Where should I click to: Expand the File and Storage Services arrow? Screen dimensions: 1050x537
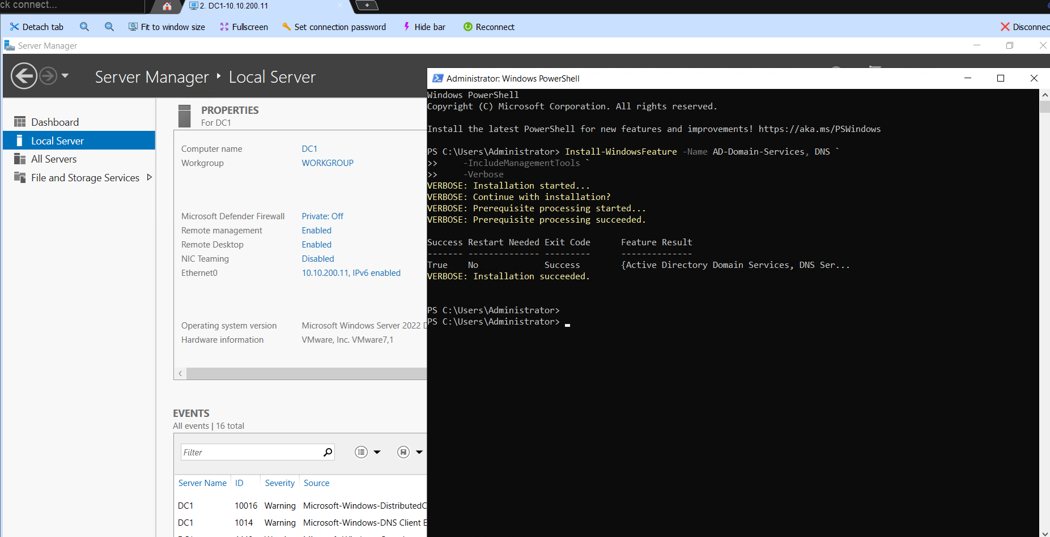[x=149, y=177]
